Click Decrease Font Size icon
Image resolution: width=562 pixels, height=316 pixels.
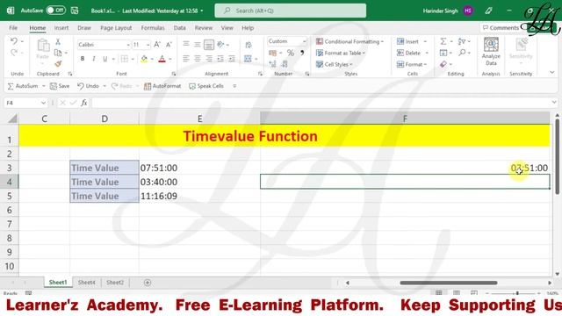169,45
